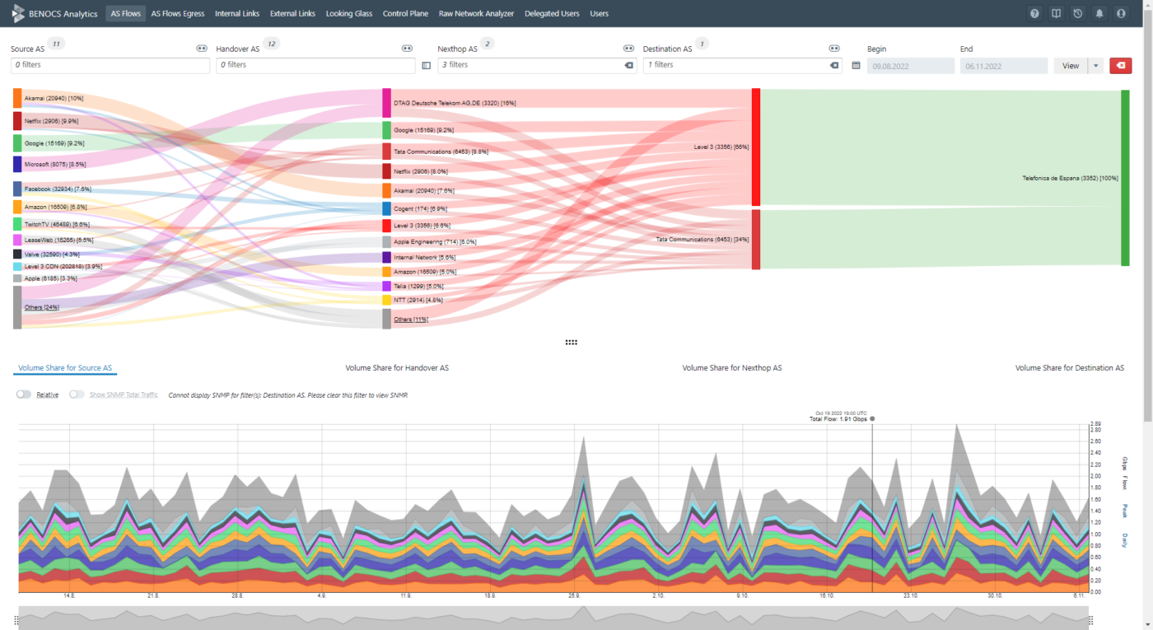This screenshot has height=630, width=1153.
Task: Click the left handle of the time range overview
Action: (16, 620)
